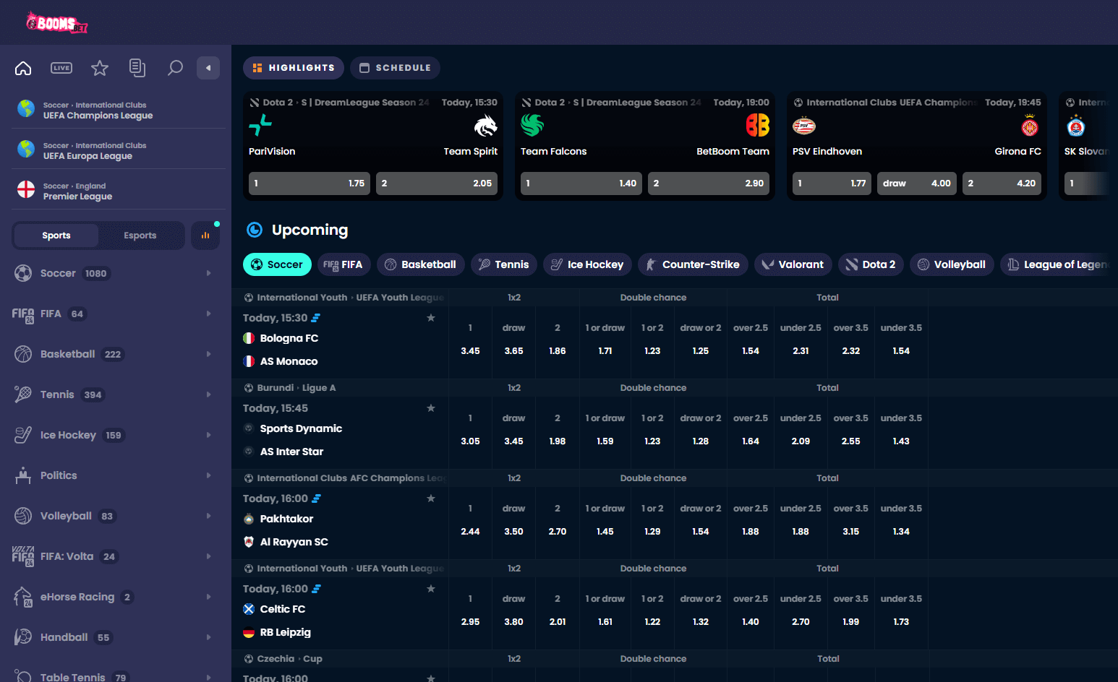
Task: Select the Volleyball sport filter
Action: 952,264
